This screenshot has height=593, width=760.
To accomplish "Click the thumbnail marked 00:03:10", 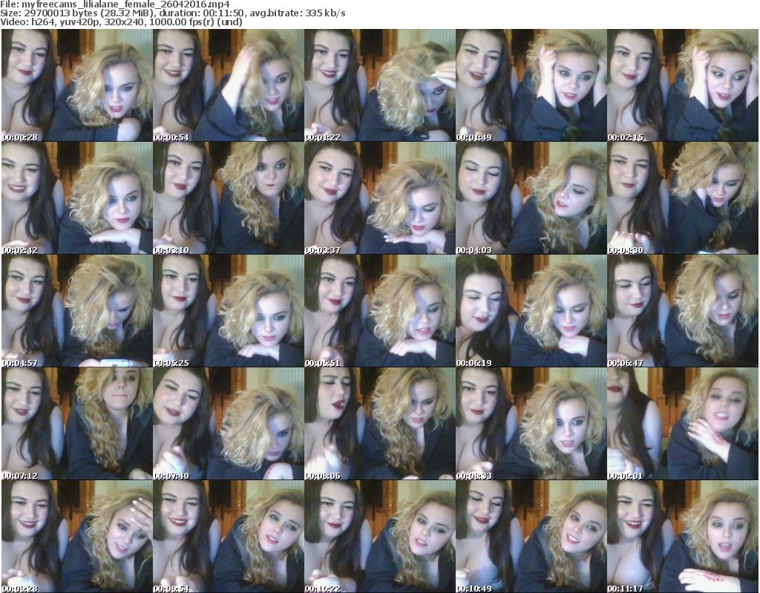I will coord(229,198).
